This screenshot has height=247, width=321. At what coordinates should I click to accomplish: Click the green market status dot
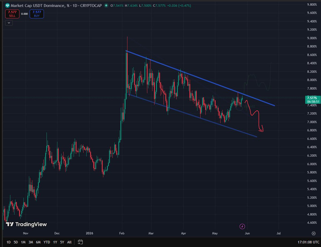coord(107,5)
